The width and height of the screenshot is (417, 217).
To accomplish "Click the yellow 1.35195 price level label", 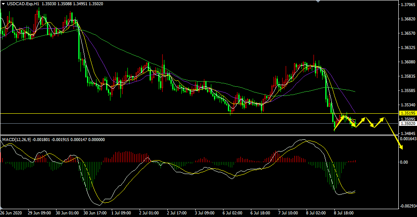I will pyautogui.click(x=408, y=113).
